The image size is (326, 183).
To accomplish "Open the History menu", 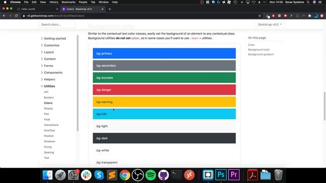I will pos(53,2).
